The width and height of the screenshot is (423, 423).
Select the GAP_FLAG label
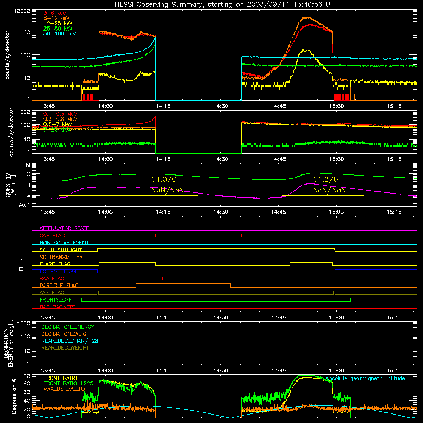click(x=52, y=235)
